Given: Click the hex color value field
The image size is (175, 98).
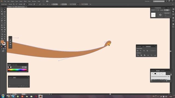Looking at the screenshot, I should [24, 67].
